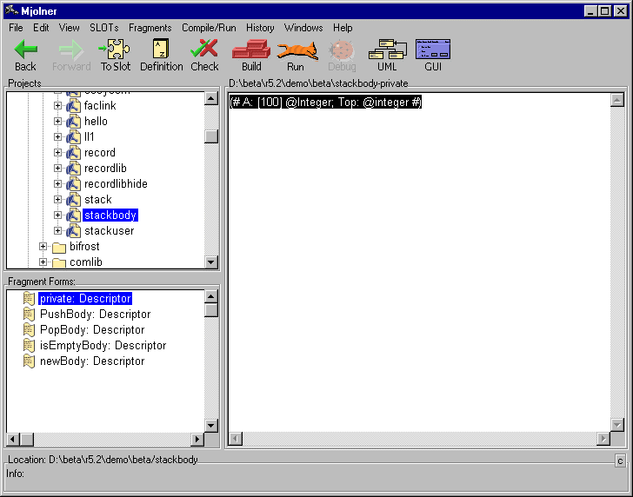The image size is (633, 497).
Task: Expand the bifrost folder node
Action: click(x=43, y=247)
